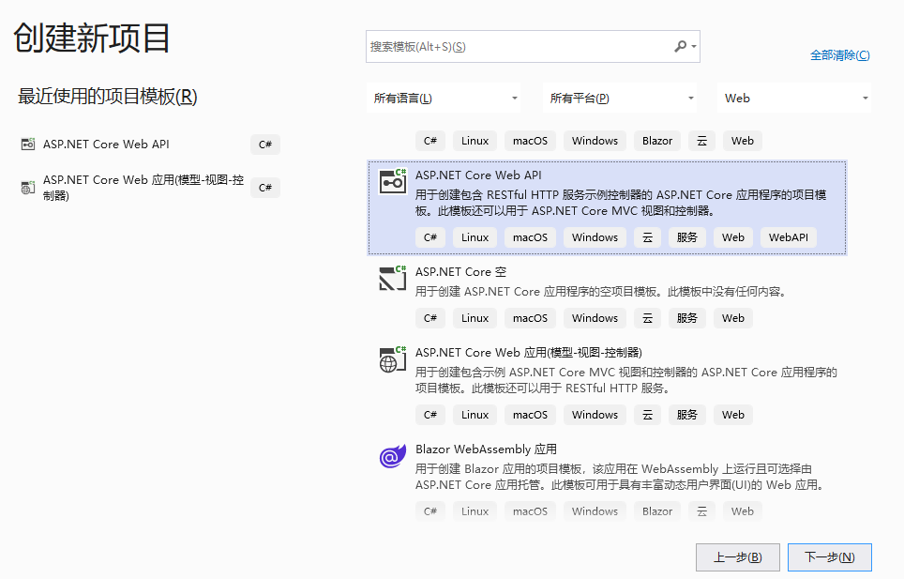Image resolution: width=904 pixels, height=579 pixels.
Task: Select the Blazor WebAssembly 应用 template
Action: click(x=486, y=449)
